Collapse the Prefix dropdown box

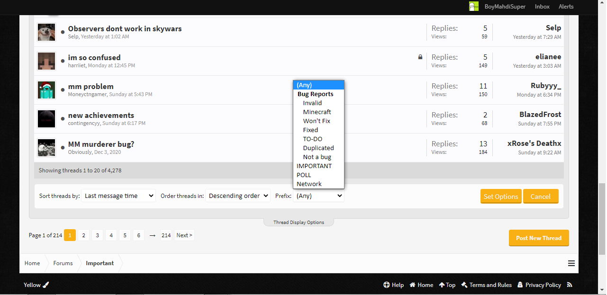[318, 196]
